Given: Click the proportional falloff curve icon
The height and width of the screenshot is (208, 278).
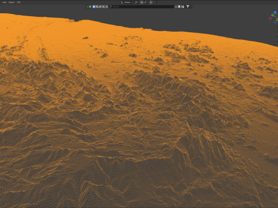Looking at the screenshot, I should pos(155,2).
